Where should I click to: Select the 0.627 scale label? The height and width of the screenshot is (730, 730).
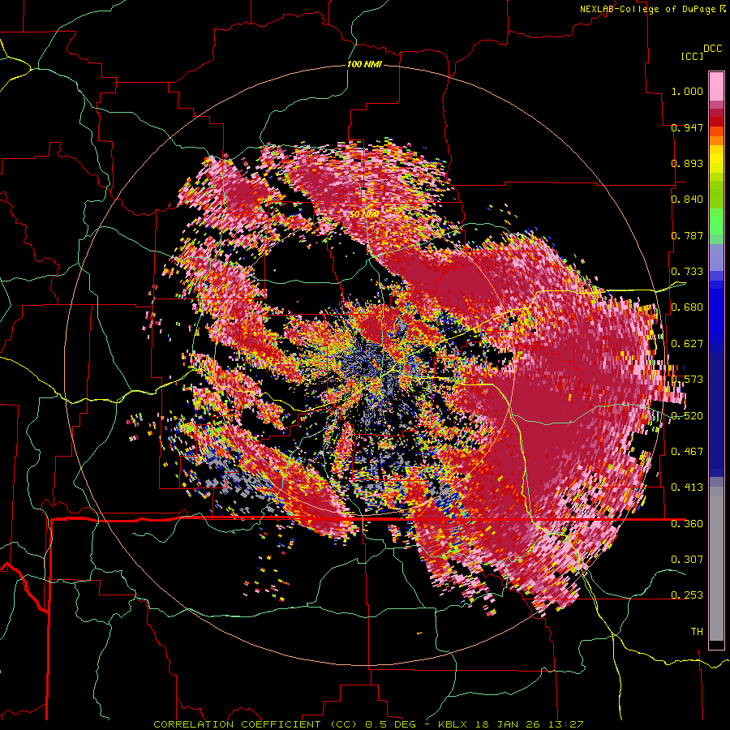(687, 344)
